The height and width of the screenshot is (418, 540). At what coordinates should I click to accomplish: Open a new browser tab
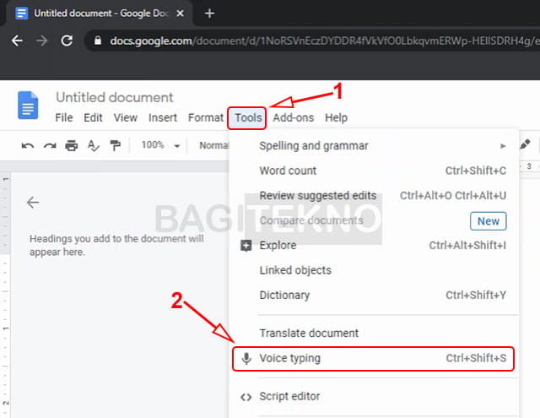[209, 14]
